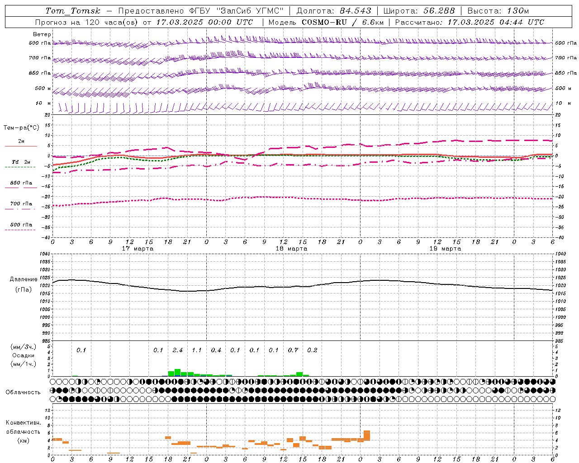Viewport: 579px width, 463px height.
Task: Click the 1.1 precipitation value
Action: [x=197, y=350]
